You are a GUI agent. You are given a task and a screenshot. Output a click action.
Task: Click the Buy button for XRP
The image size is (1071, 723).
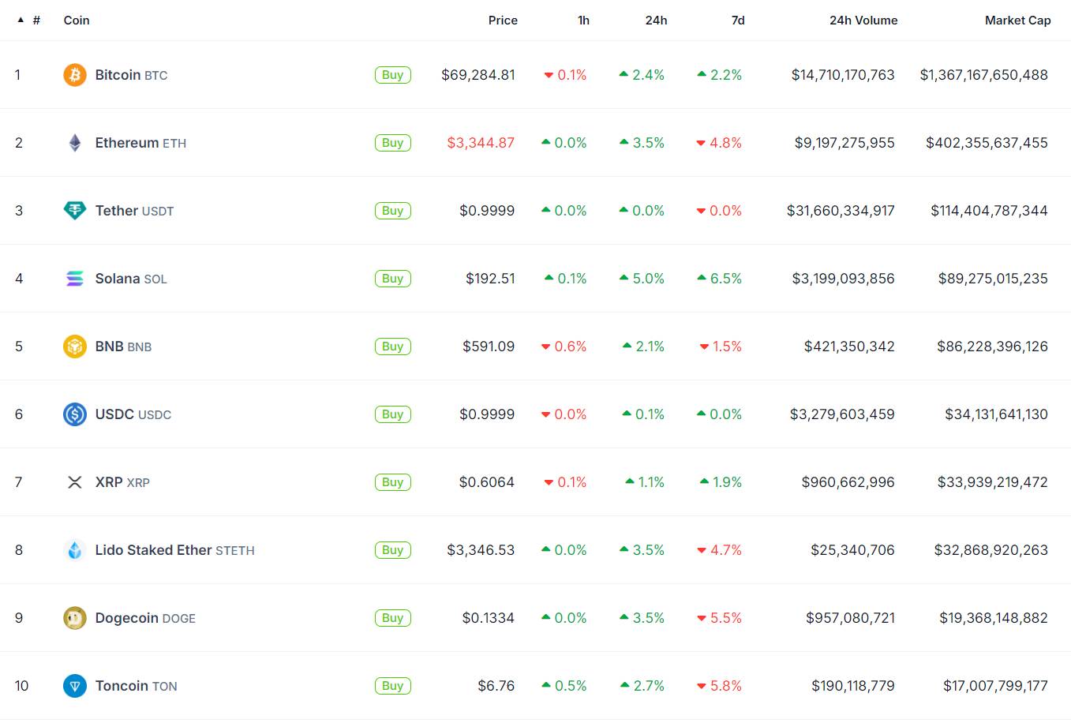coord(393,482)
